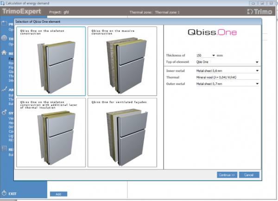Close the Calculation of energy demand window
This screenshot has height=201, width=278.
click(x=271, y=3)
